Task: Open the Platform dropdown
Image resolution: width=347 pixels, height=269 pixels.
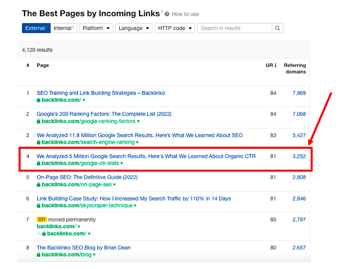Action: [96, 28]
